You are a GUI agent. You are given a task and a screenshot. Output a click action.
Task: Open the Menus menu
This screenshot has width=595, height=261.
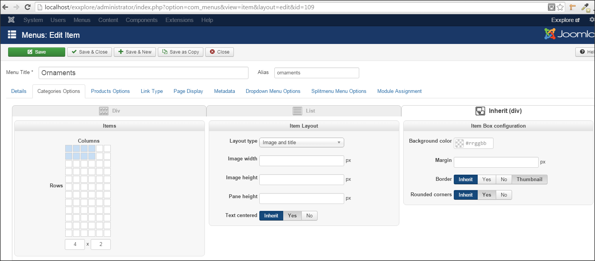82,20
